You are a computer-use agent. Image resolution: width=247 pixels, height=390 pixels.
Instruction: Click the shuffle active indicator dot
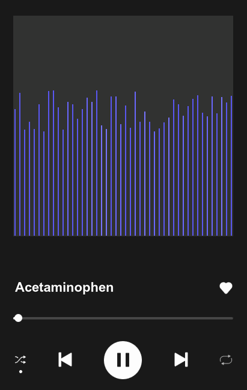pyautogui.click(x=20, y=371)
